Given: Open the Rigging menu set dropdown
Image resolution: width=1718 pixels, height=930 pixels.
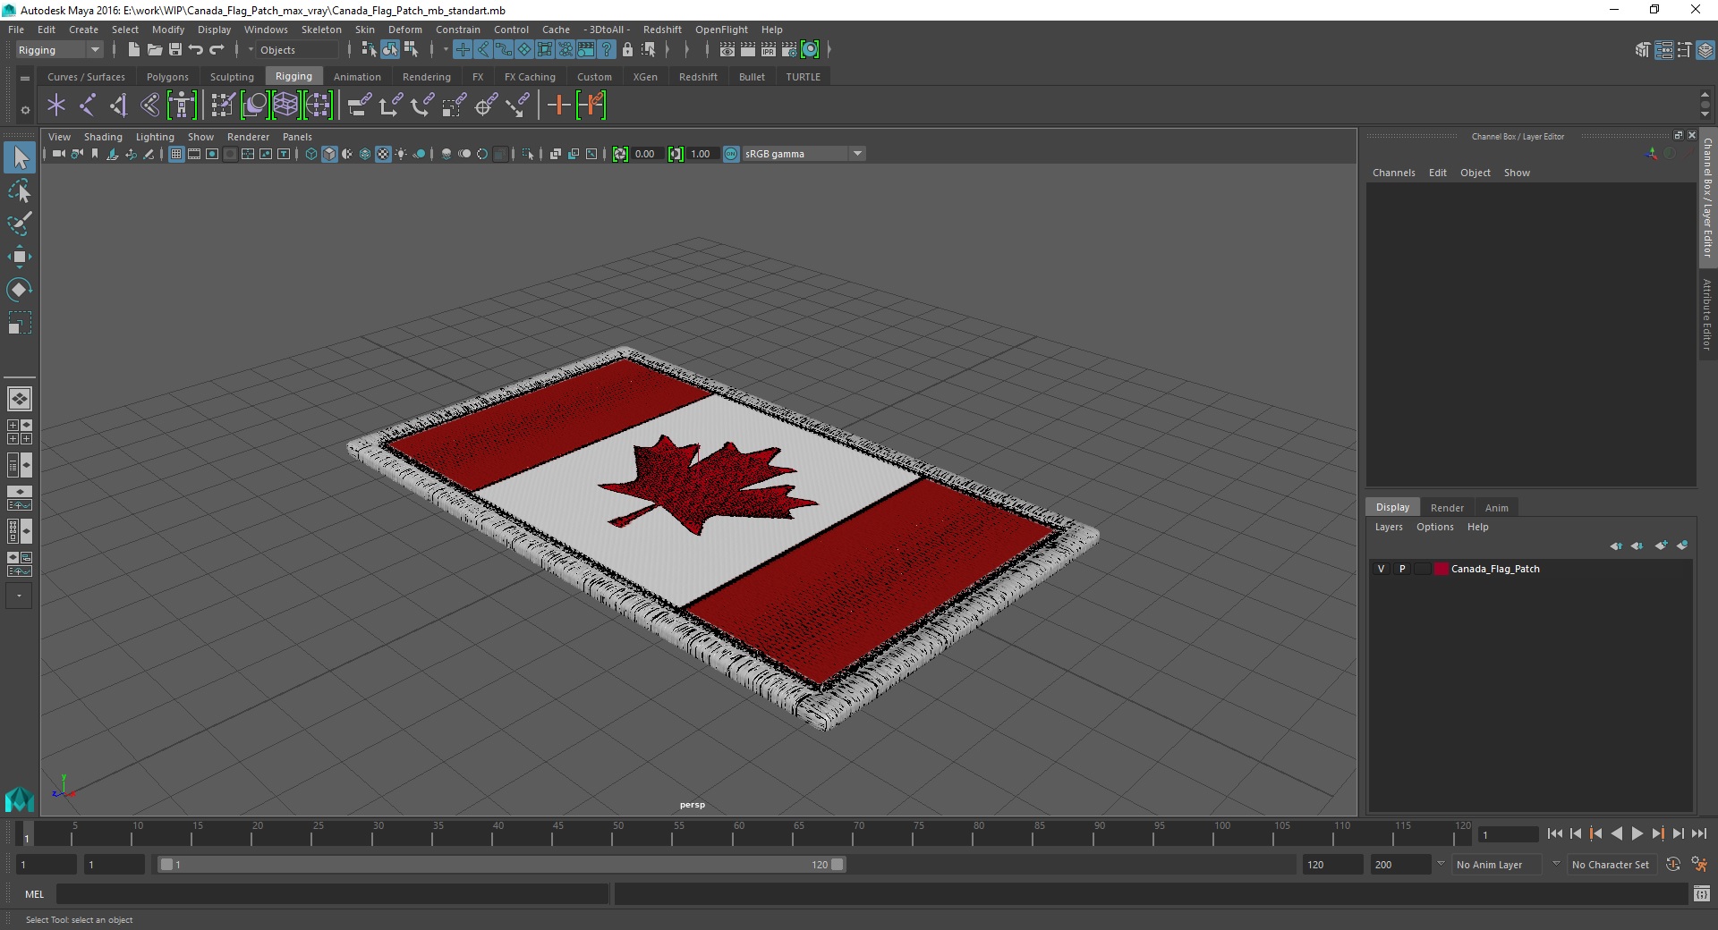Looking at the screenshot, I should pos(59,50).
